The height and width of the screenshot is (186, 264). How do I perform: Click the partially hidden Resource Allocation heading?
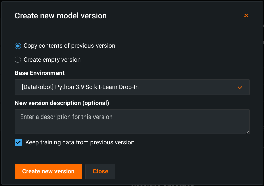pos(162,184)
